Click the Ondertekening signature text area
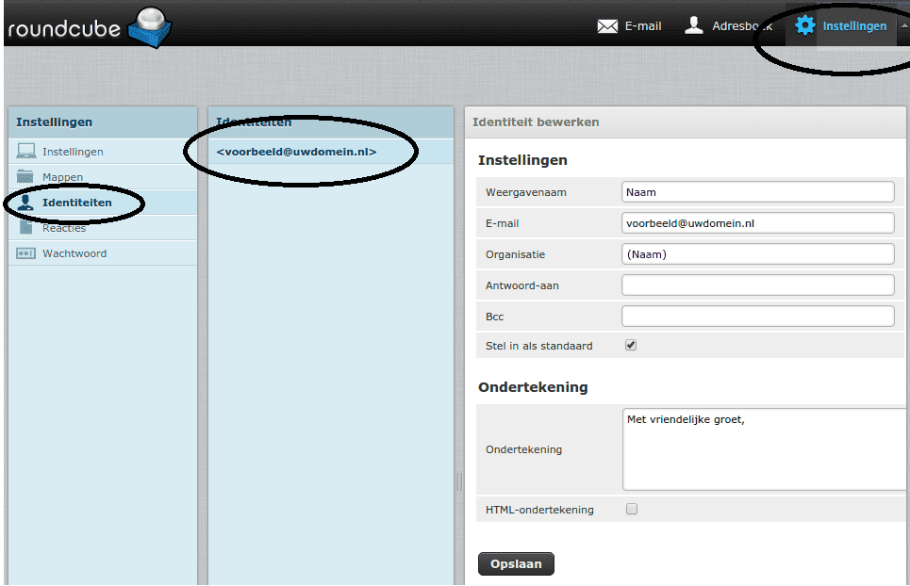Screen dimensions: 910x586 764,449
